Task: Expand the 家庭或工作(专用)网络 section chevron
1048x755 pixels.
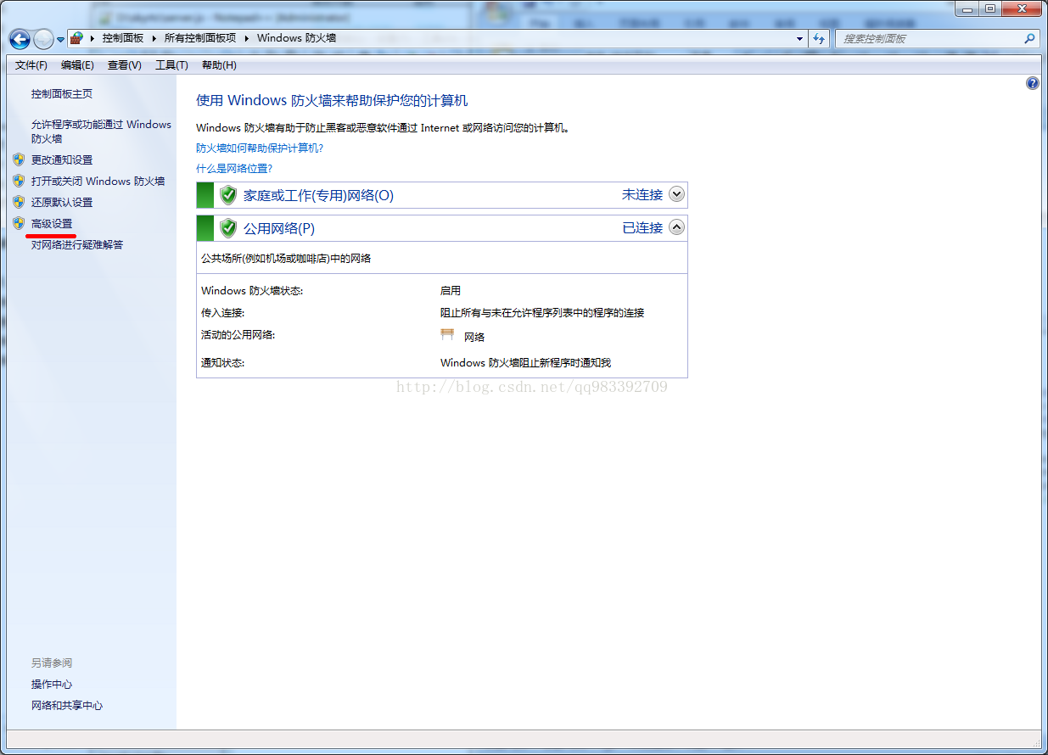Action: tap(676, 194)
